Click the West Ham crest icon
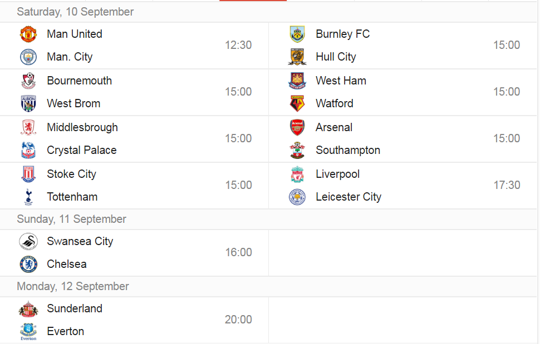This screenshot has width=540, height=344. (297, 81)
